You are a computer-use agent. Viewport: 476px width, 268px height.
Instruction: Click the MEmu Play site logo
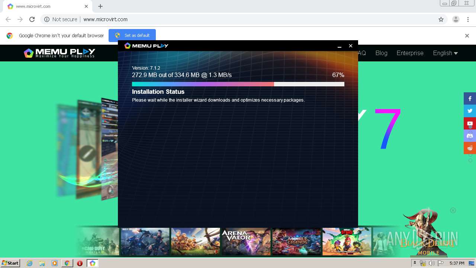[x=59, y=53]
